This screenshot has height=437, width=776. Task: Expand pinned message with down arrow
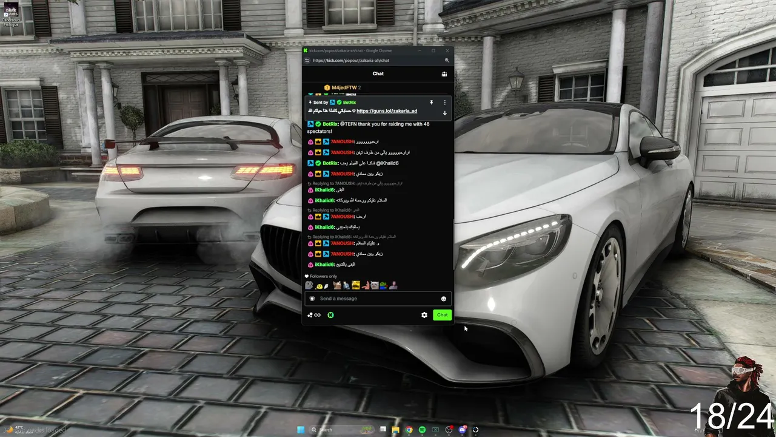(444, 113)
